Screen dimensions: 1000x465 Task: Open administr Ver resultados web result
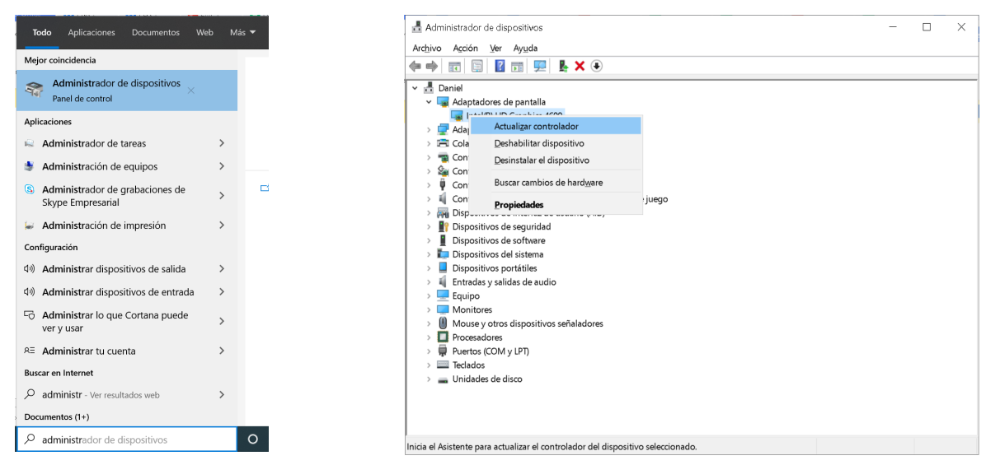127,395
